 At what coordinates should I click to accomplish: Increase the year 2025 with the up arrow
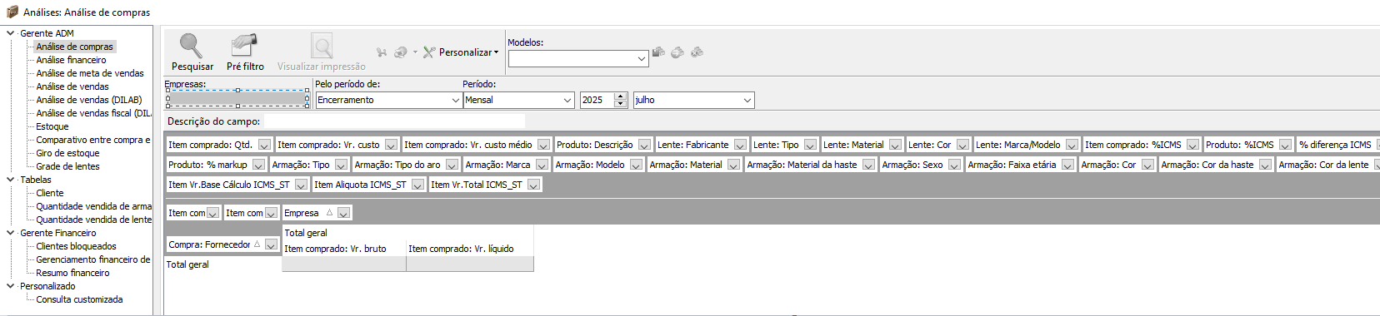tap(620, 96)
